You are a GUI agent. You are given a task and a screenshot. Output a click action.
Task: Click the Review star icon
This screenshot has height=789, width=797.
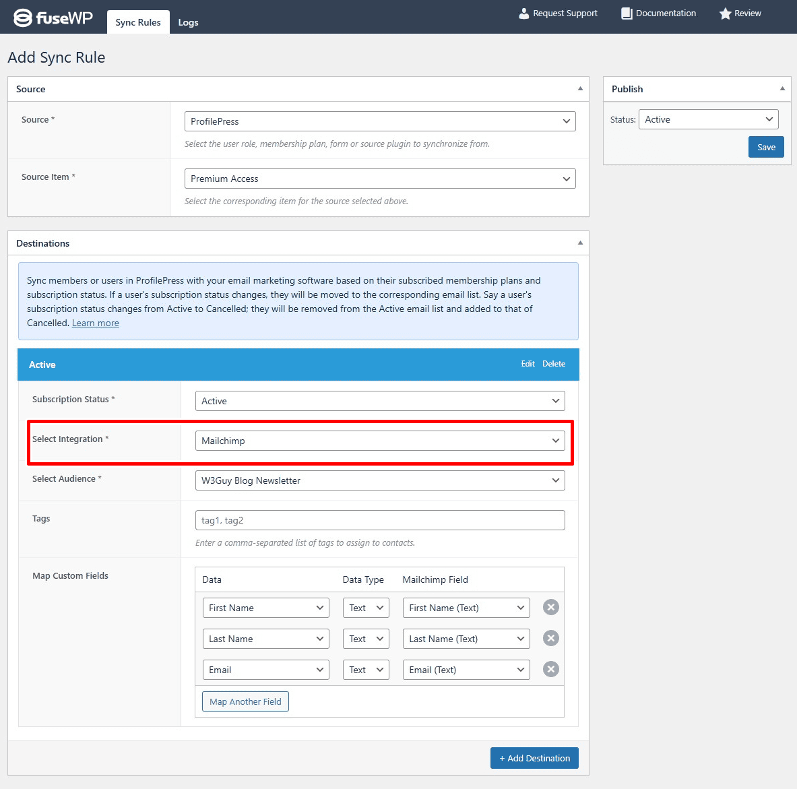tap(725, 13)
